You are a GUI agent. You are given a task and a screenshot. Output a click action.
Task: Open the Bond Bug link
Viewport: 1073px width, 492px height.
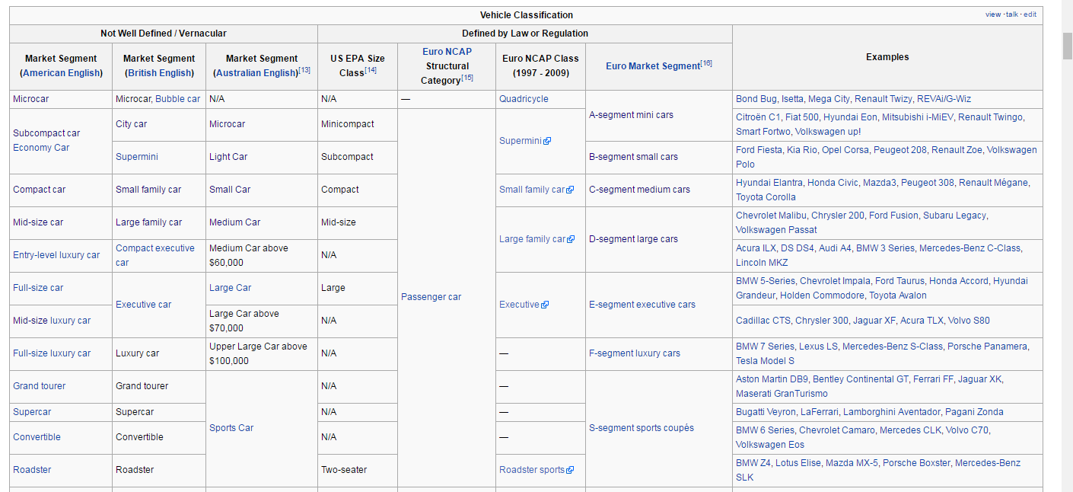756,99
